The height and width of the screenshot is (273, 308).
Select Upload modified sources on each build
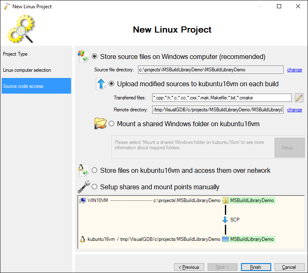click(111, 84)
